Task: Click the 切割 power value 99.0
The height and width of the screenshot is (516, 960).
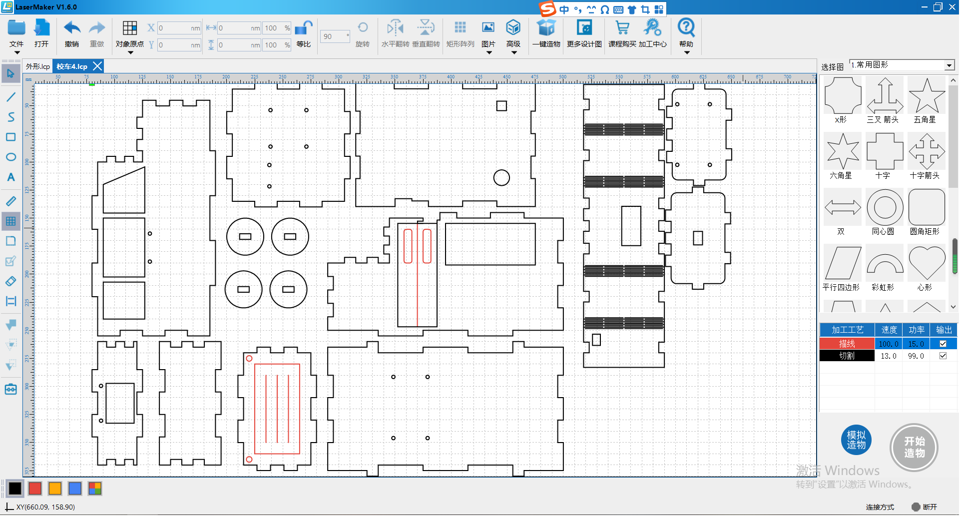Action: coord(916,356)
